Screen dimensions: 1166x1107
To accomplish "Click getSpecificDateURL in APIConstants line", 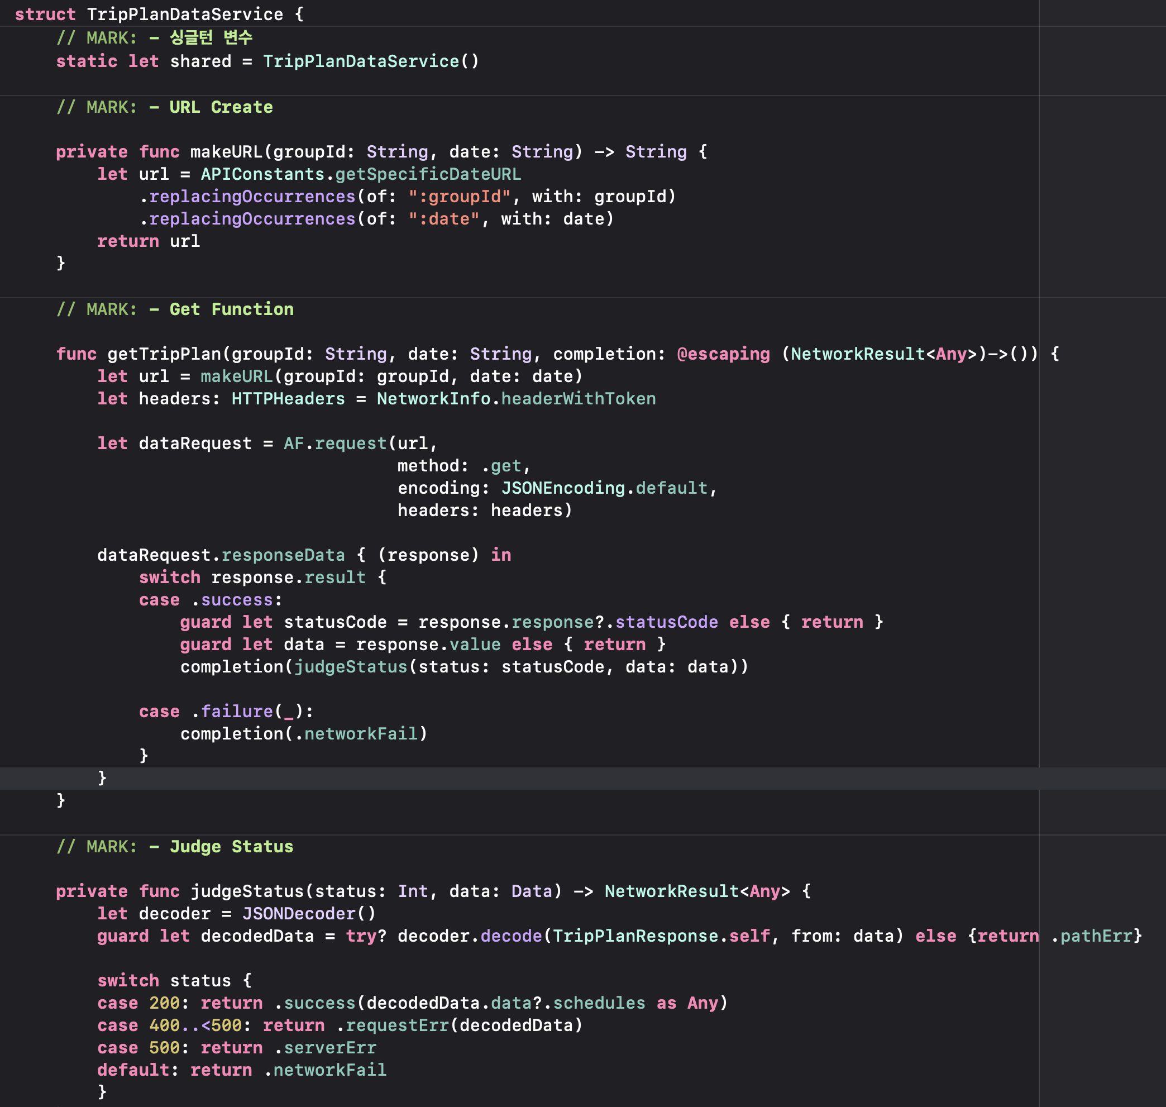I will (x=428, y=175).
